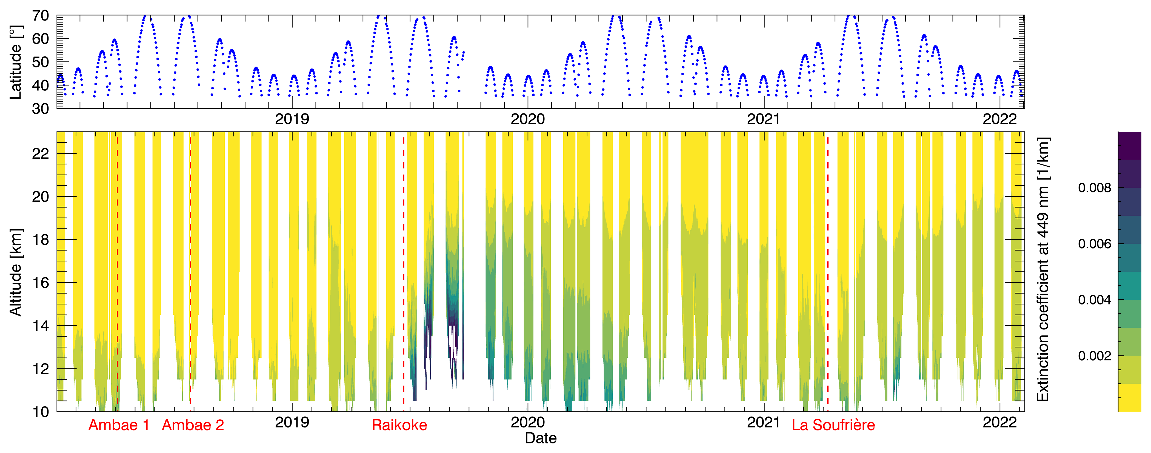Click the Raikoke eruption label
Image resolution: width=1151 pixels, height=453 pixels.
pyautogui.click(x=399, y=425)
